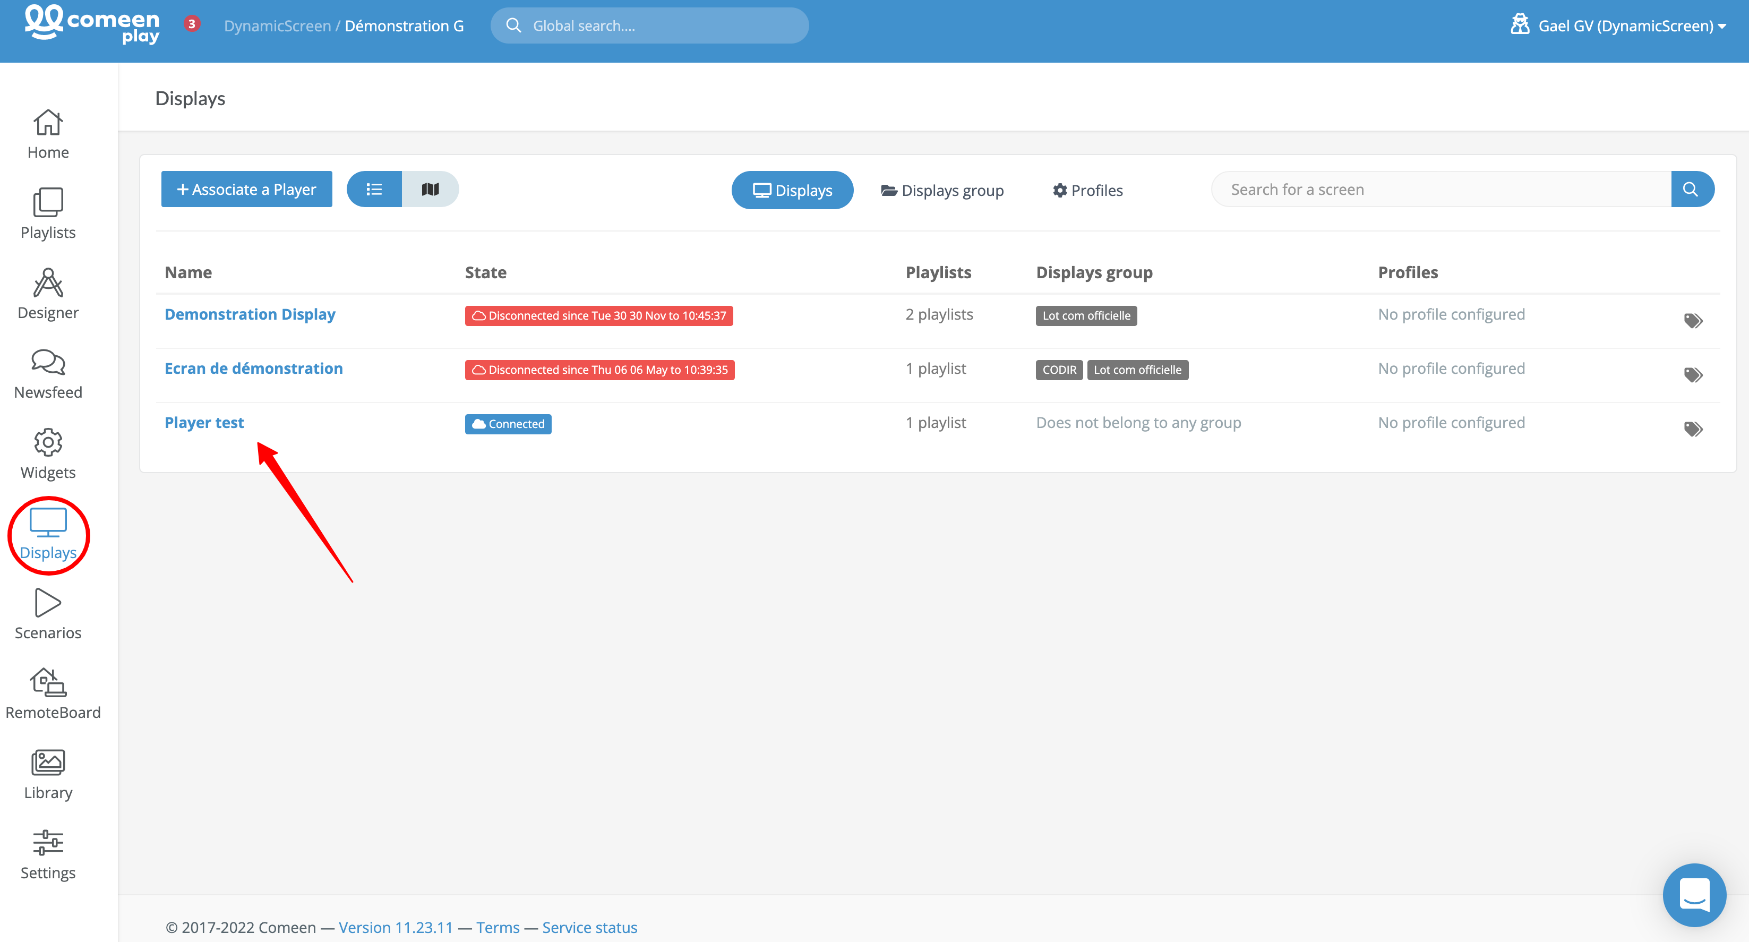The height and width of the screenshot is (942, 1749).
Task: Select the Displays tab
Action: click(792, 190)
